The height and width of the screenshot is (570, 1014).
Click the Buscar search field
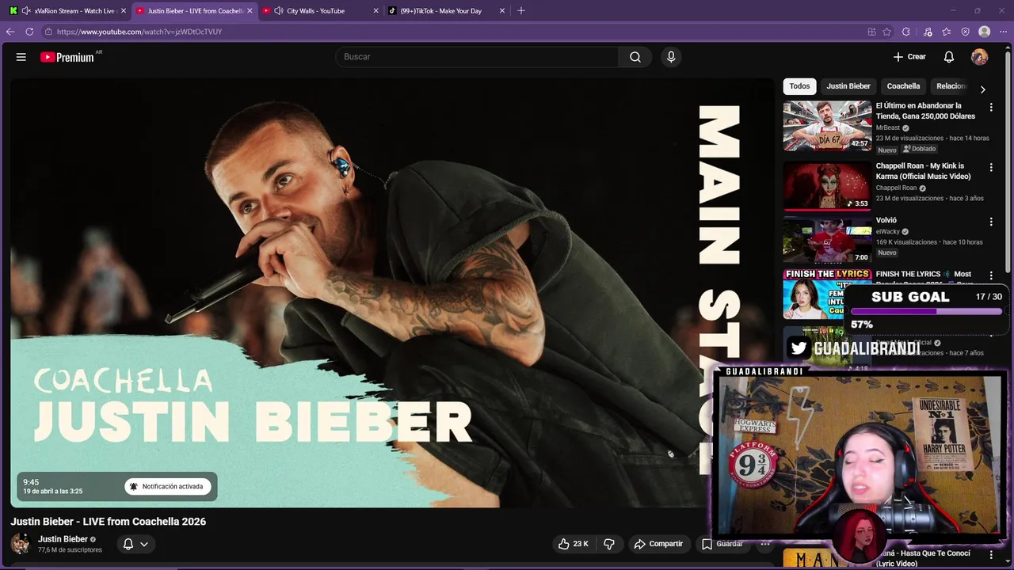pos(477,57)
